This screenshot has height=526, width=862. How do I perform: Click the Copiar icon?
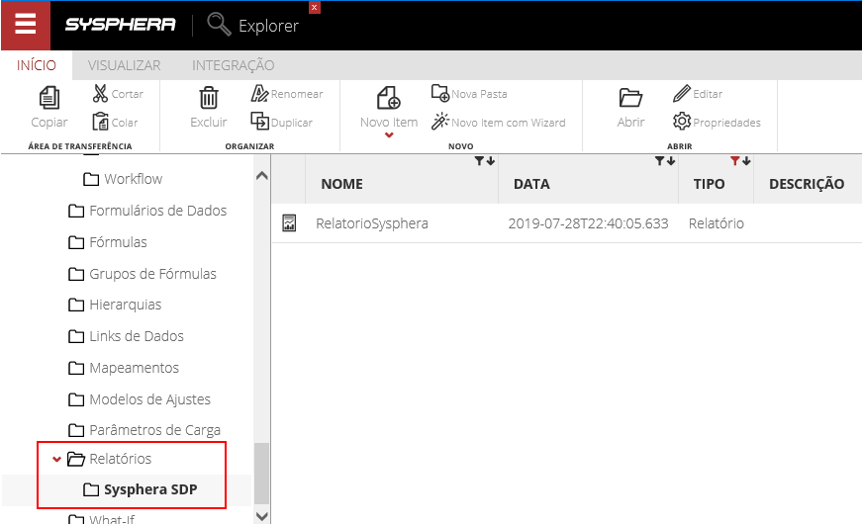coord(49,98)
